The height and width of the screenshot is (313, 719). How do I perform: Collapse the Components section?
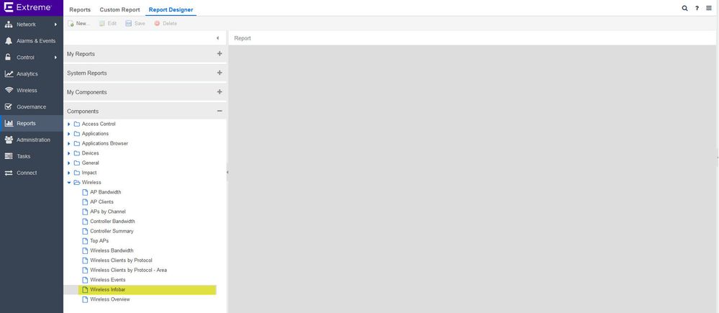[219, 112]
